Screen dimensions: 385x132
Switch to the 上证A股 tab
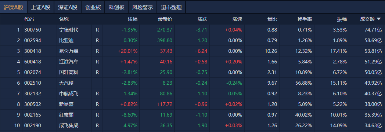point(40,7)
